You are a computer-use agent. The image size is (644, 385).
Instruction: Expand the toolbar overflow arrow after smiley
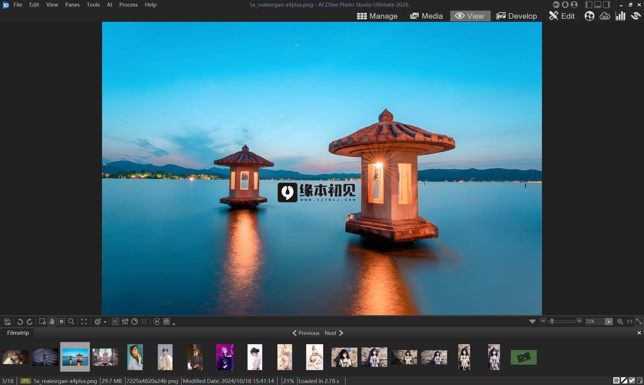pos(174,324)
